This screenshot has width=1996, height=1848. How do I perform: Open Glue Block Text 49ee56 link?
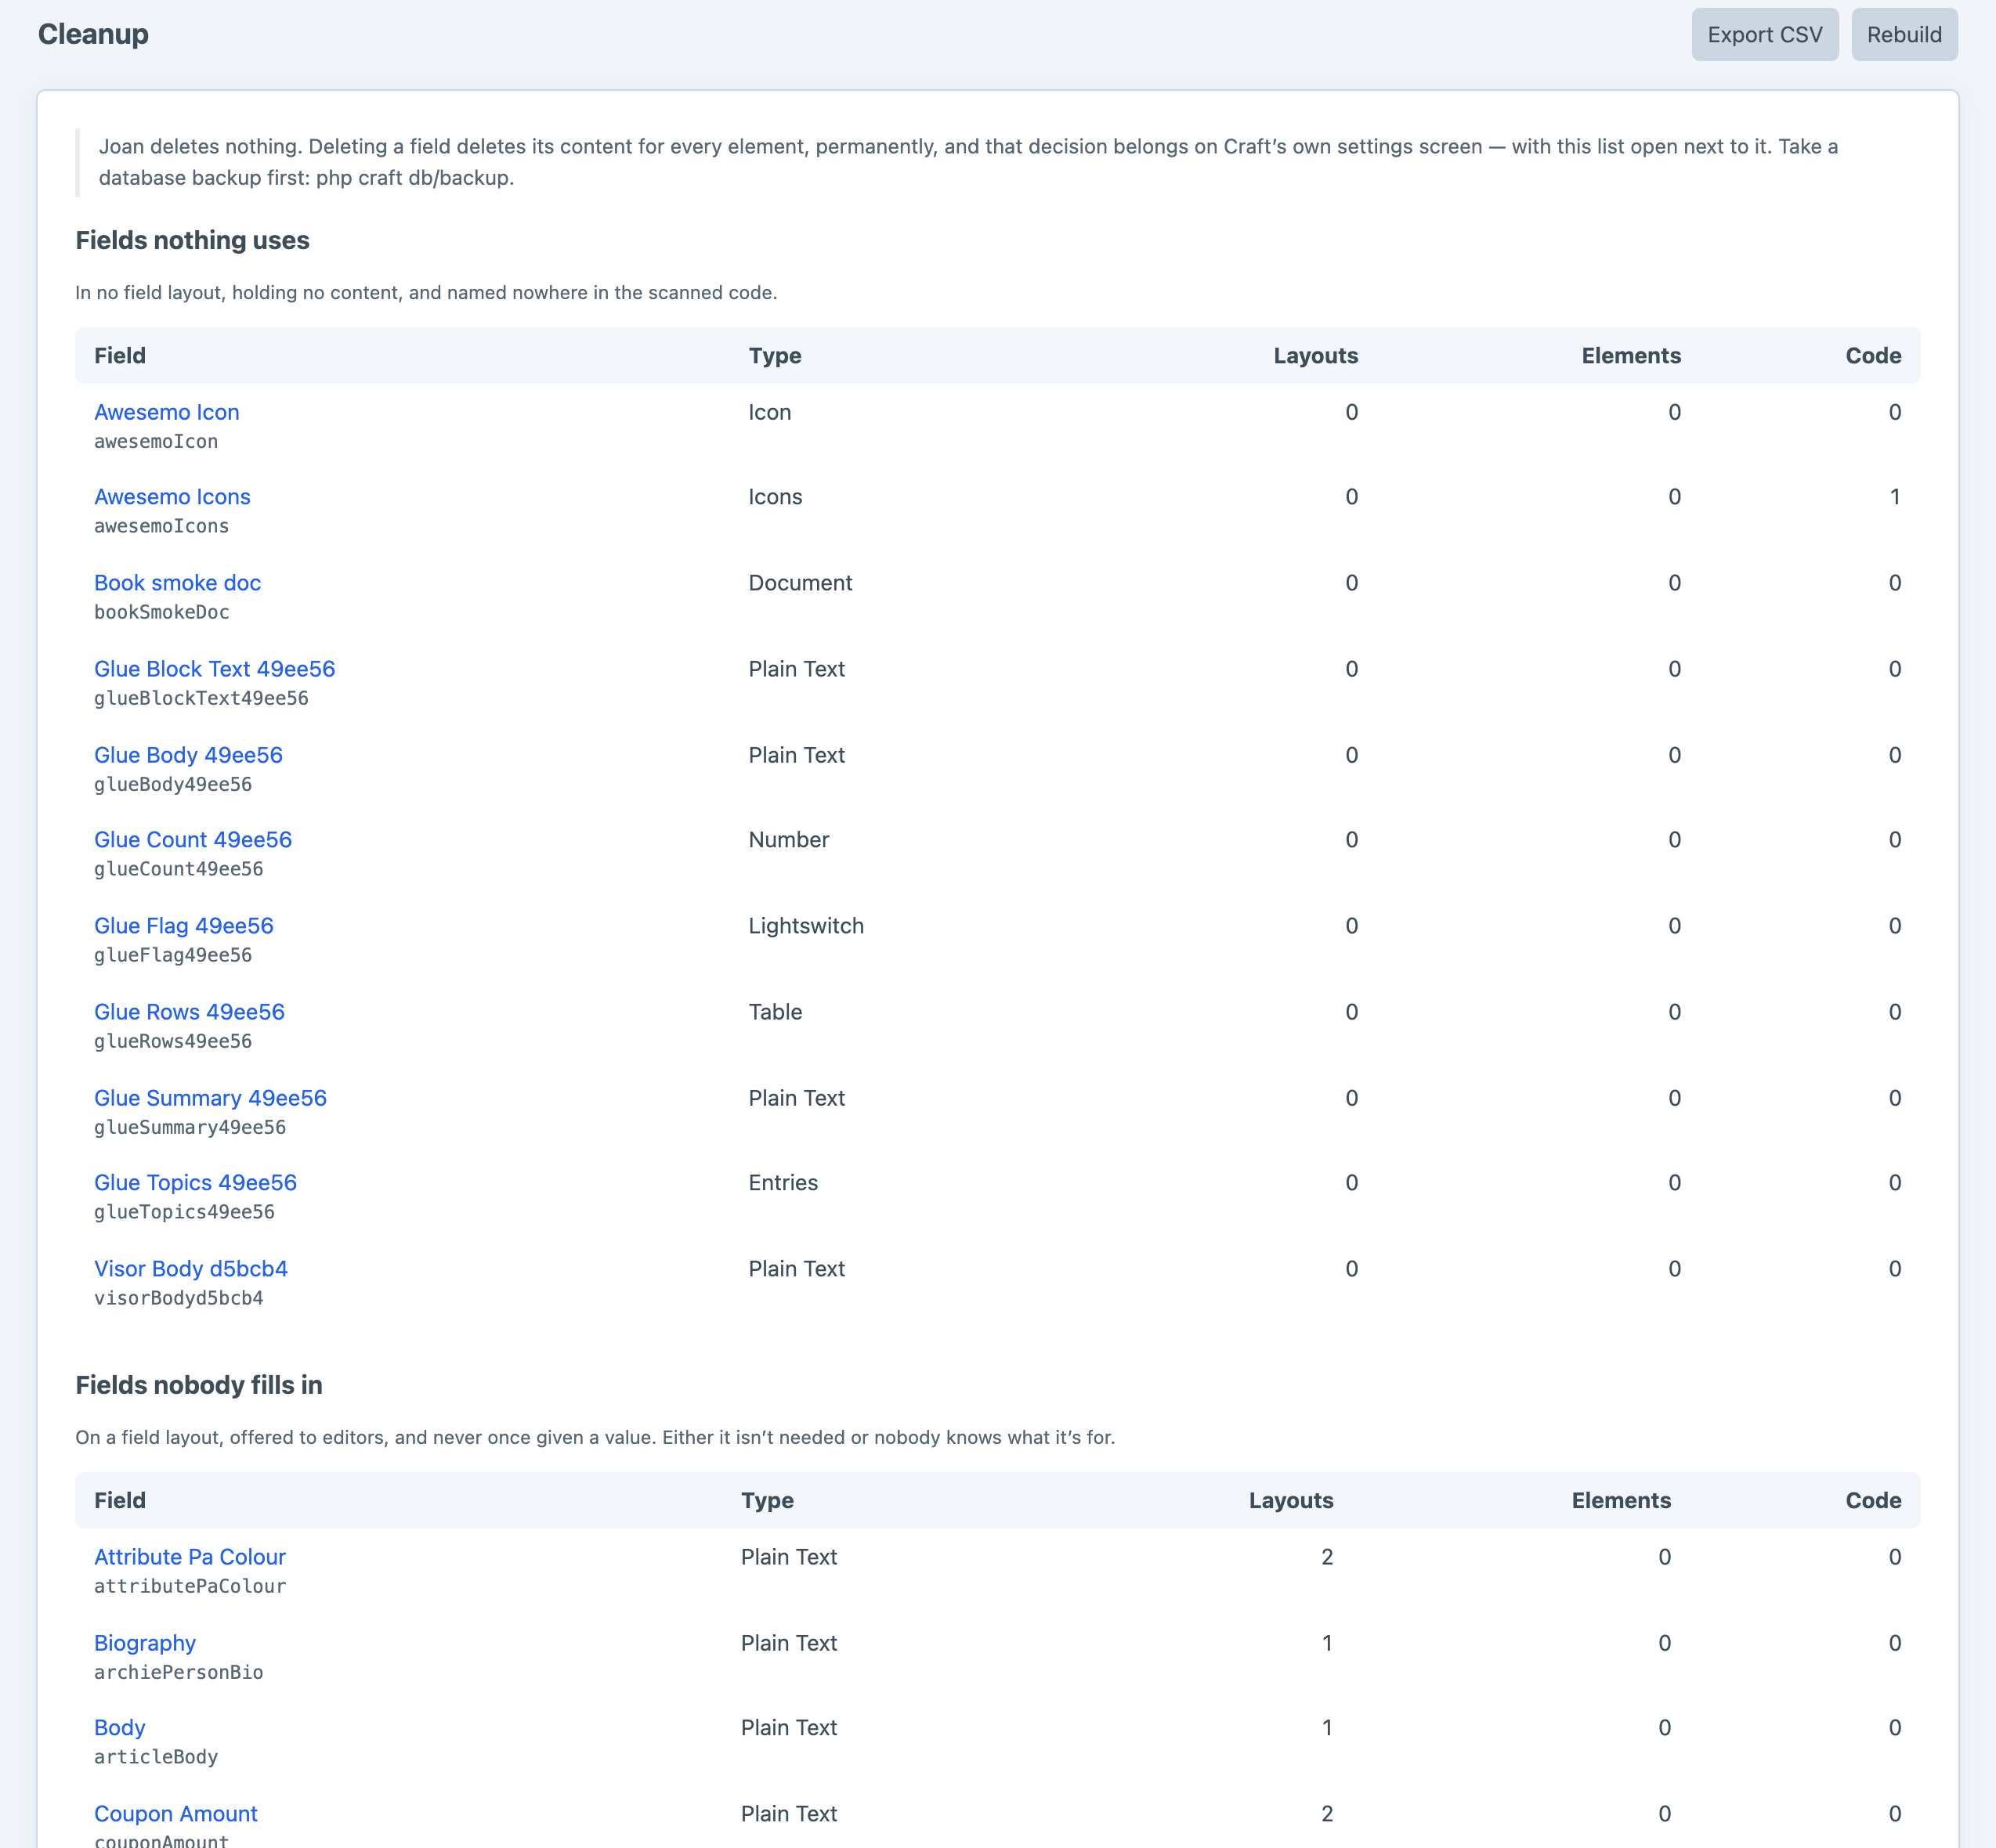[x=214, y=669]
